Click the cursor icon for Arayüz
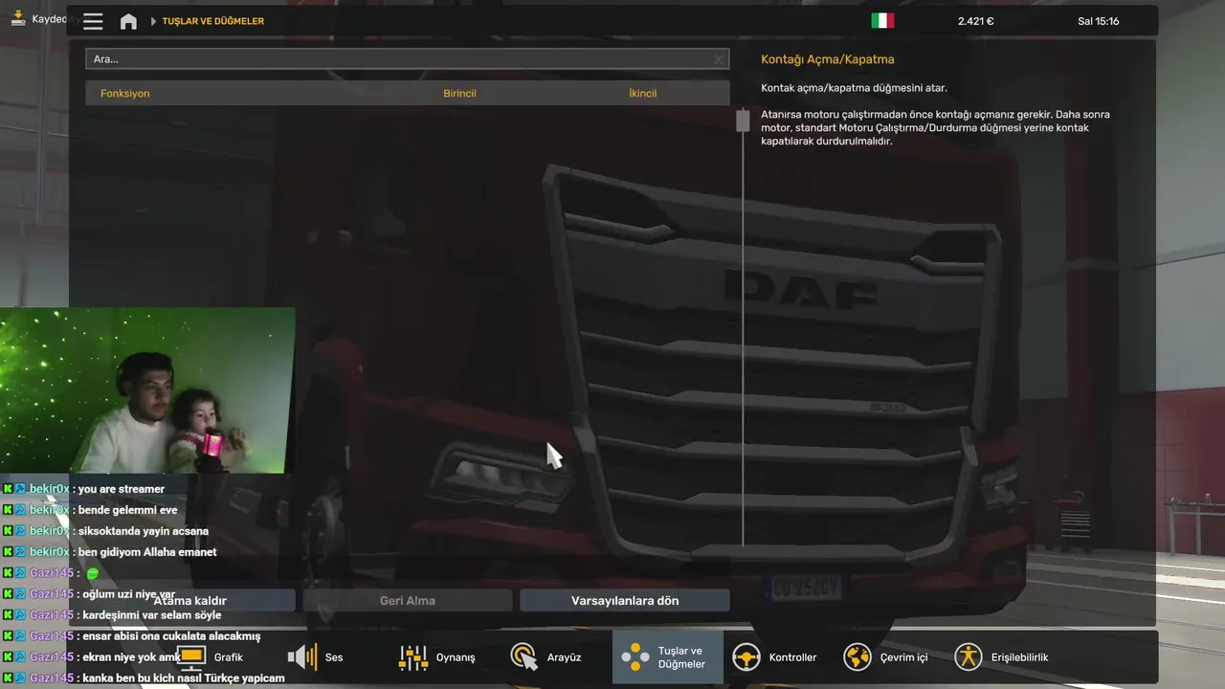 (x=524, y=657)
